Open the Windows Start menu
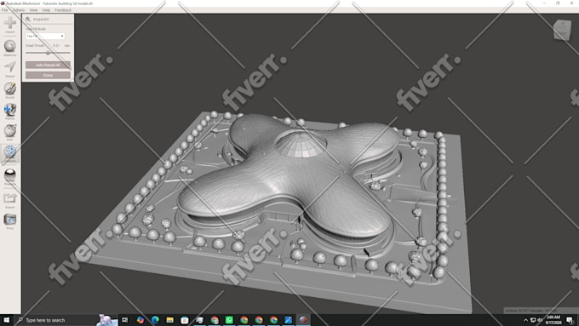The width and height of the screenshot is (579, 326). pyautogui.click(x=7, y=320)
